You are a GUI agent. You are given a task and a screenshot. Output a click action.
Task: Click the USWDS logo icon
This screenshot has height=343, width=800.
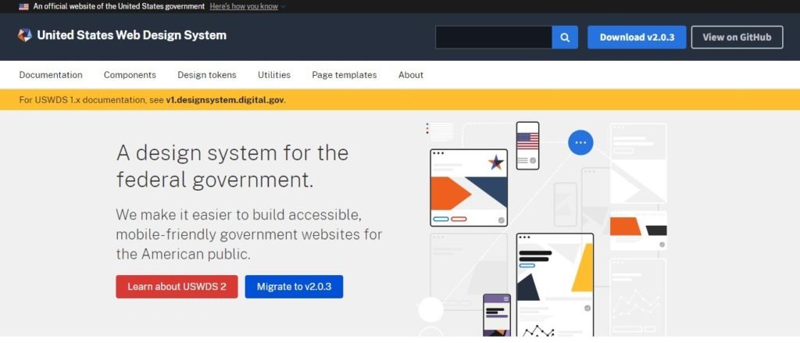tap(24, 35)
